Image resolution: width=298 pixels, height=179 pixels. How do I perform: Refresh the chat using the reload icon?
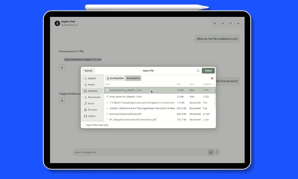coord(230,23)
